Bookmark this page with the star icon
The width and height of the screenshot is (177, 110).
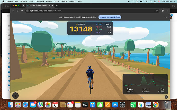click(x=156, y=11)
